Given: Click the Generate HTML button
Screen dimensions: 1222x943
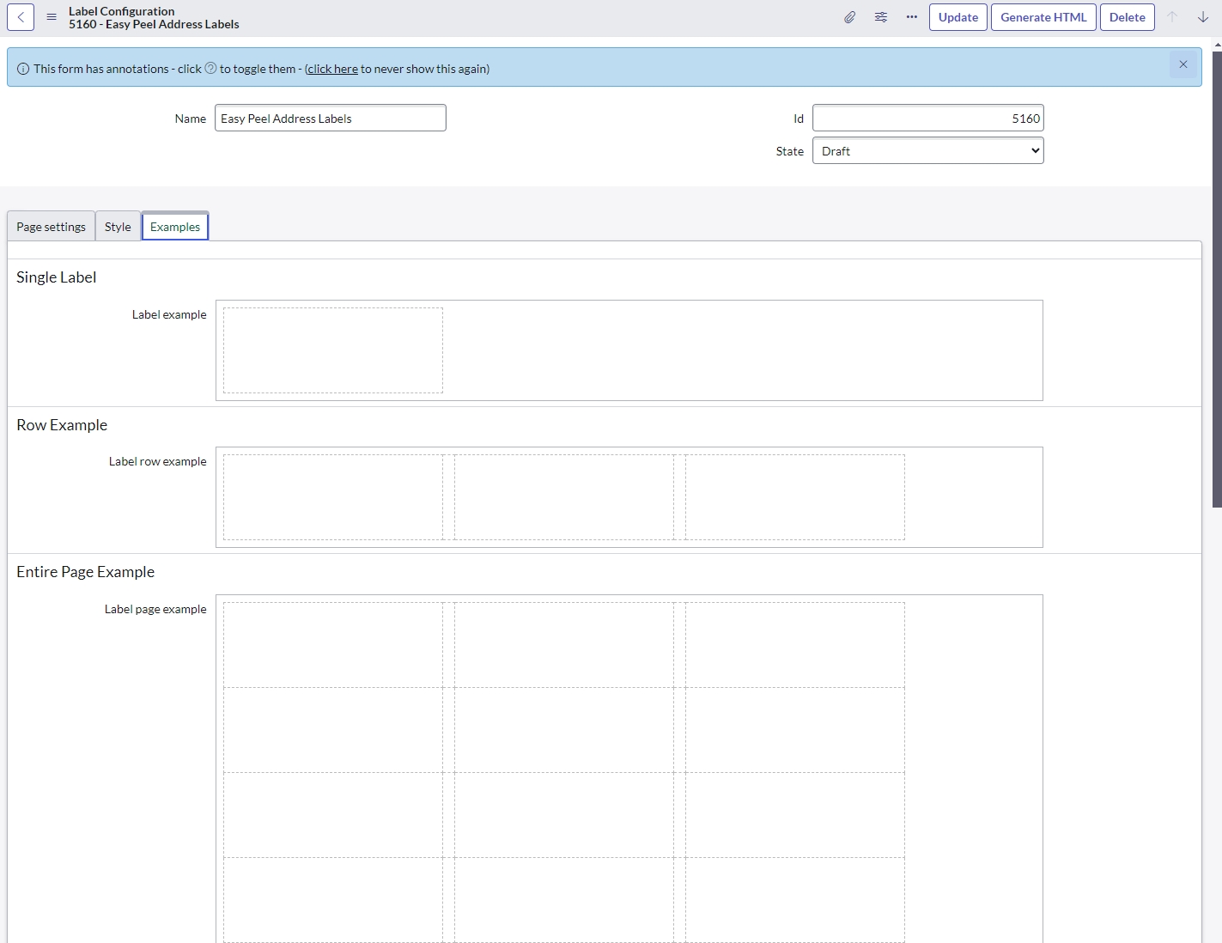Looking at the screenshot, I should [1043, 17].
